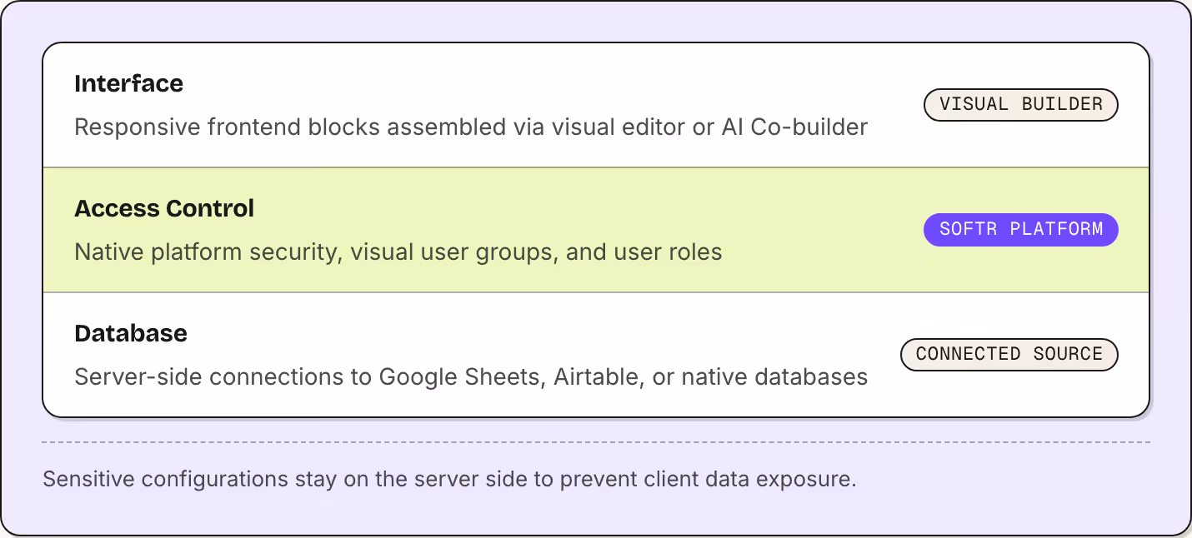The width and height of the screenshot is (1192, 538).
Task: Click the text starting 'Native platform security'
Action: 398,252
